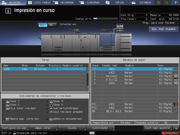Click tray 3 paper level icon
This screenshot has width=180, height=135.
point(176,76)
